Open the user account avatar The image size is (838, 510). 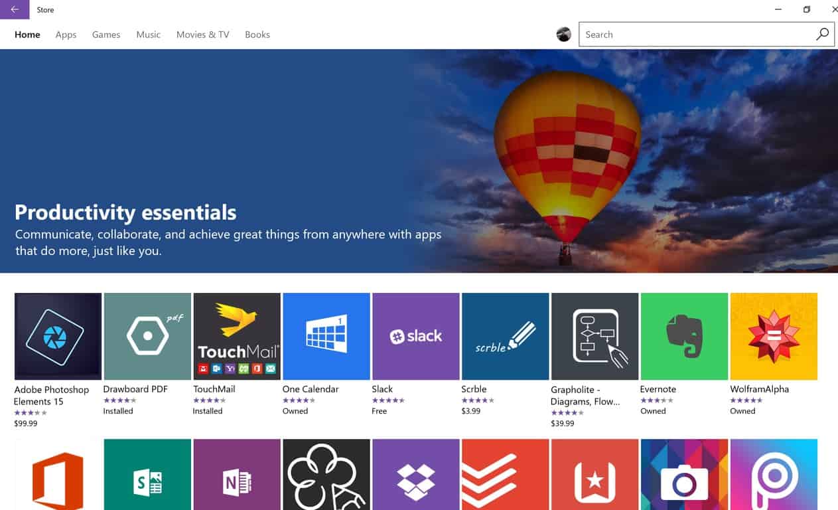564,35
